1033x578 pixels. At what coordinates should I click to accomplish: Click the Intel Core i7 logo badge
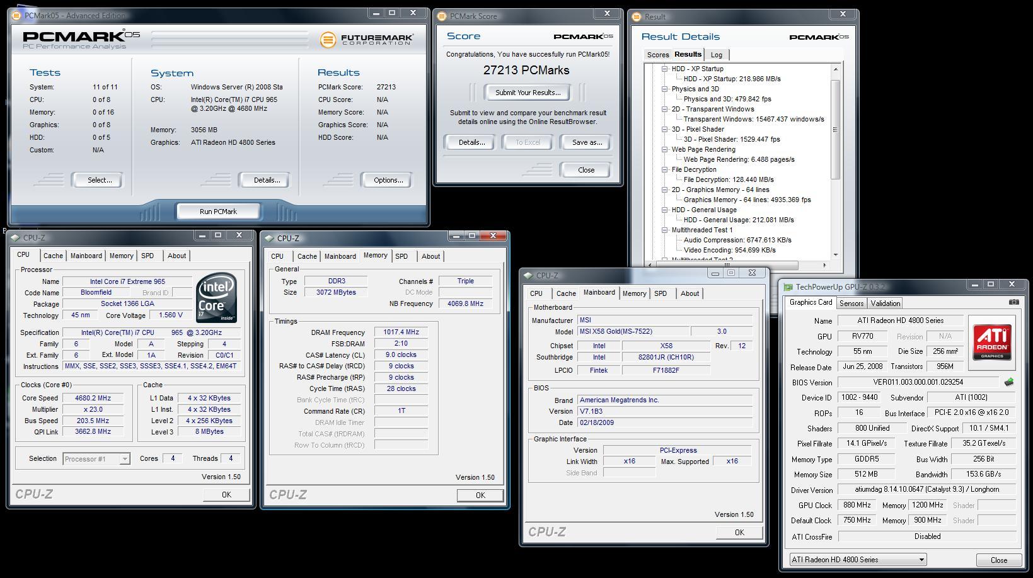tap(217, 298)
